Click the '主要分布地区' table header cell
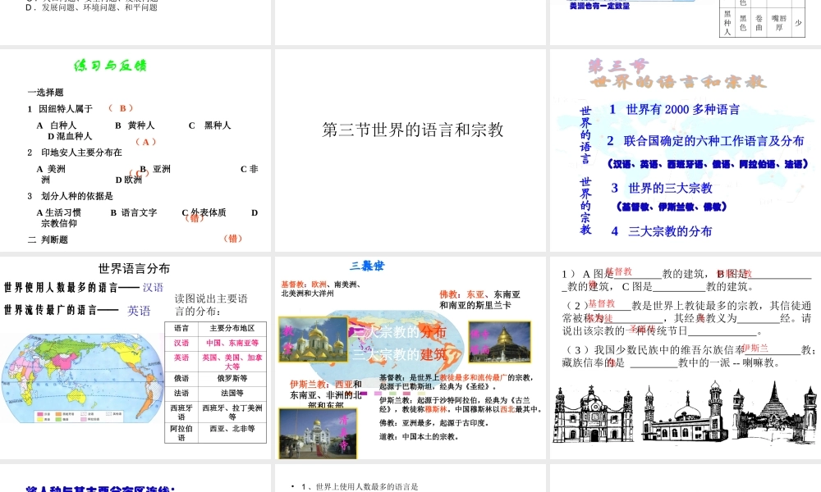This screenshot has height=492, width=821. coord(232,328)
